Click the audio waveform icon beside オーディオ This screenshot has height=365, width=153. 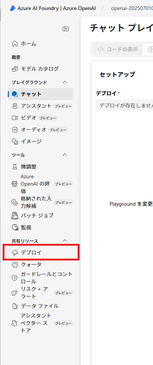click(x=15, y=130)
